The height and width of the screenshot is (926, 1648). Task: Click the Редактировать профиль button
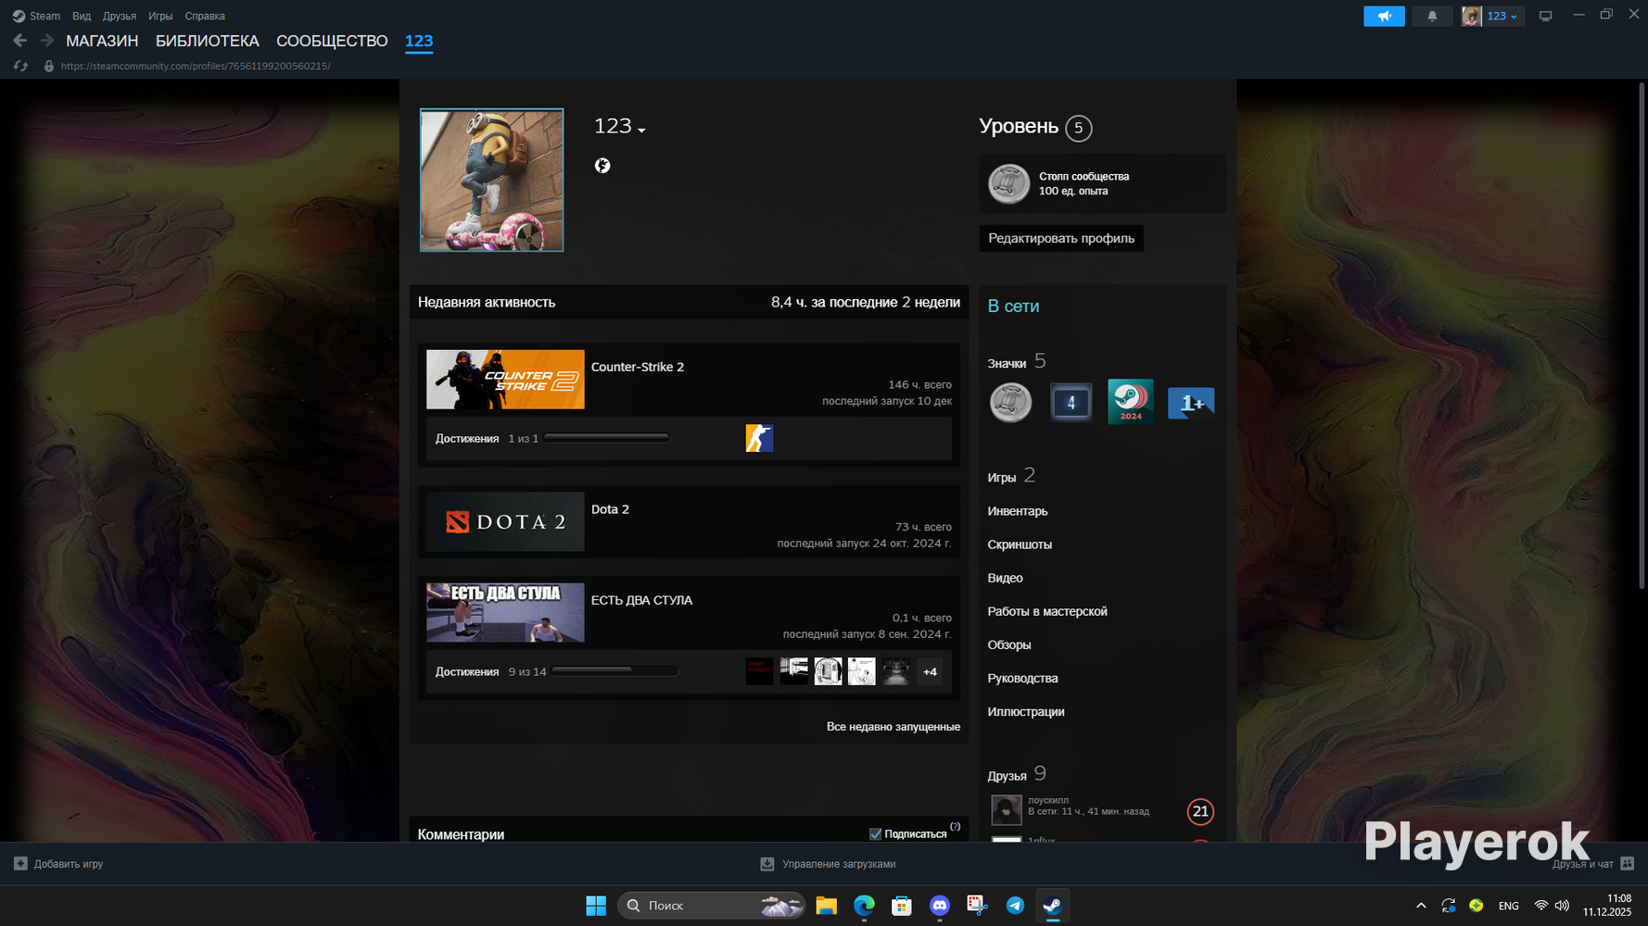click(x=1061, y=238)
